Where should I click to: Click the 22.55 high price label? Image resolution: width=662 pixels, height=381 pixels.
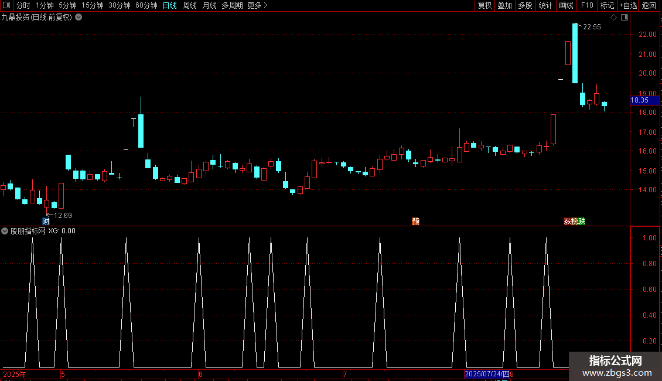[x=592, y=26]
